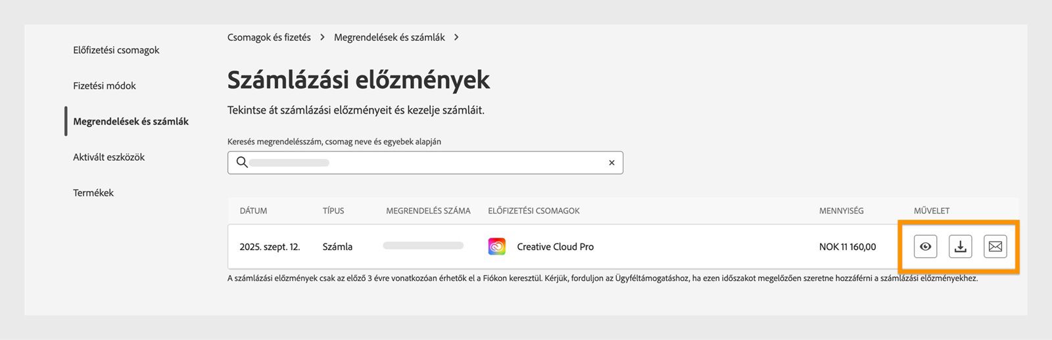This screenshot has width=1052, height=340.
Task: Click chevron after Csomagok és fizetés breadcrumb
Action: coord(322,37)
